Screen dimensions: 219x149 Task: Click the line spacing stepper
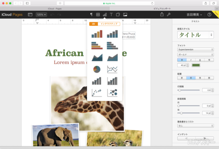(x=212, y=90)
